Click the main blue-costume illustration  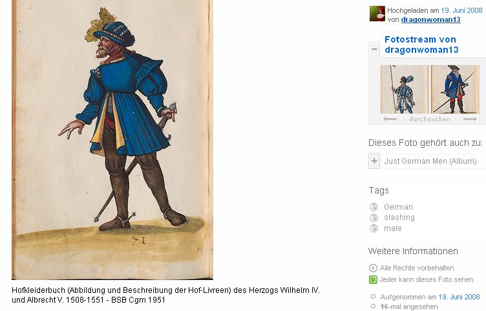[x=112, y=139]
